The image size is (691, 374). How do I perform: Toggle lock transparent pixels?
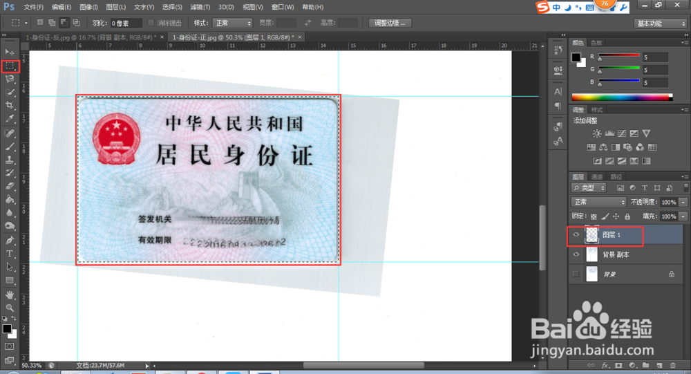tap(594, 216)
